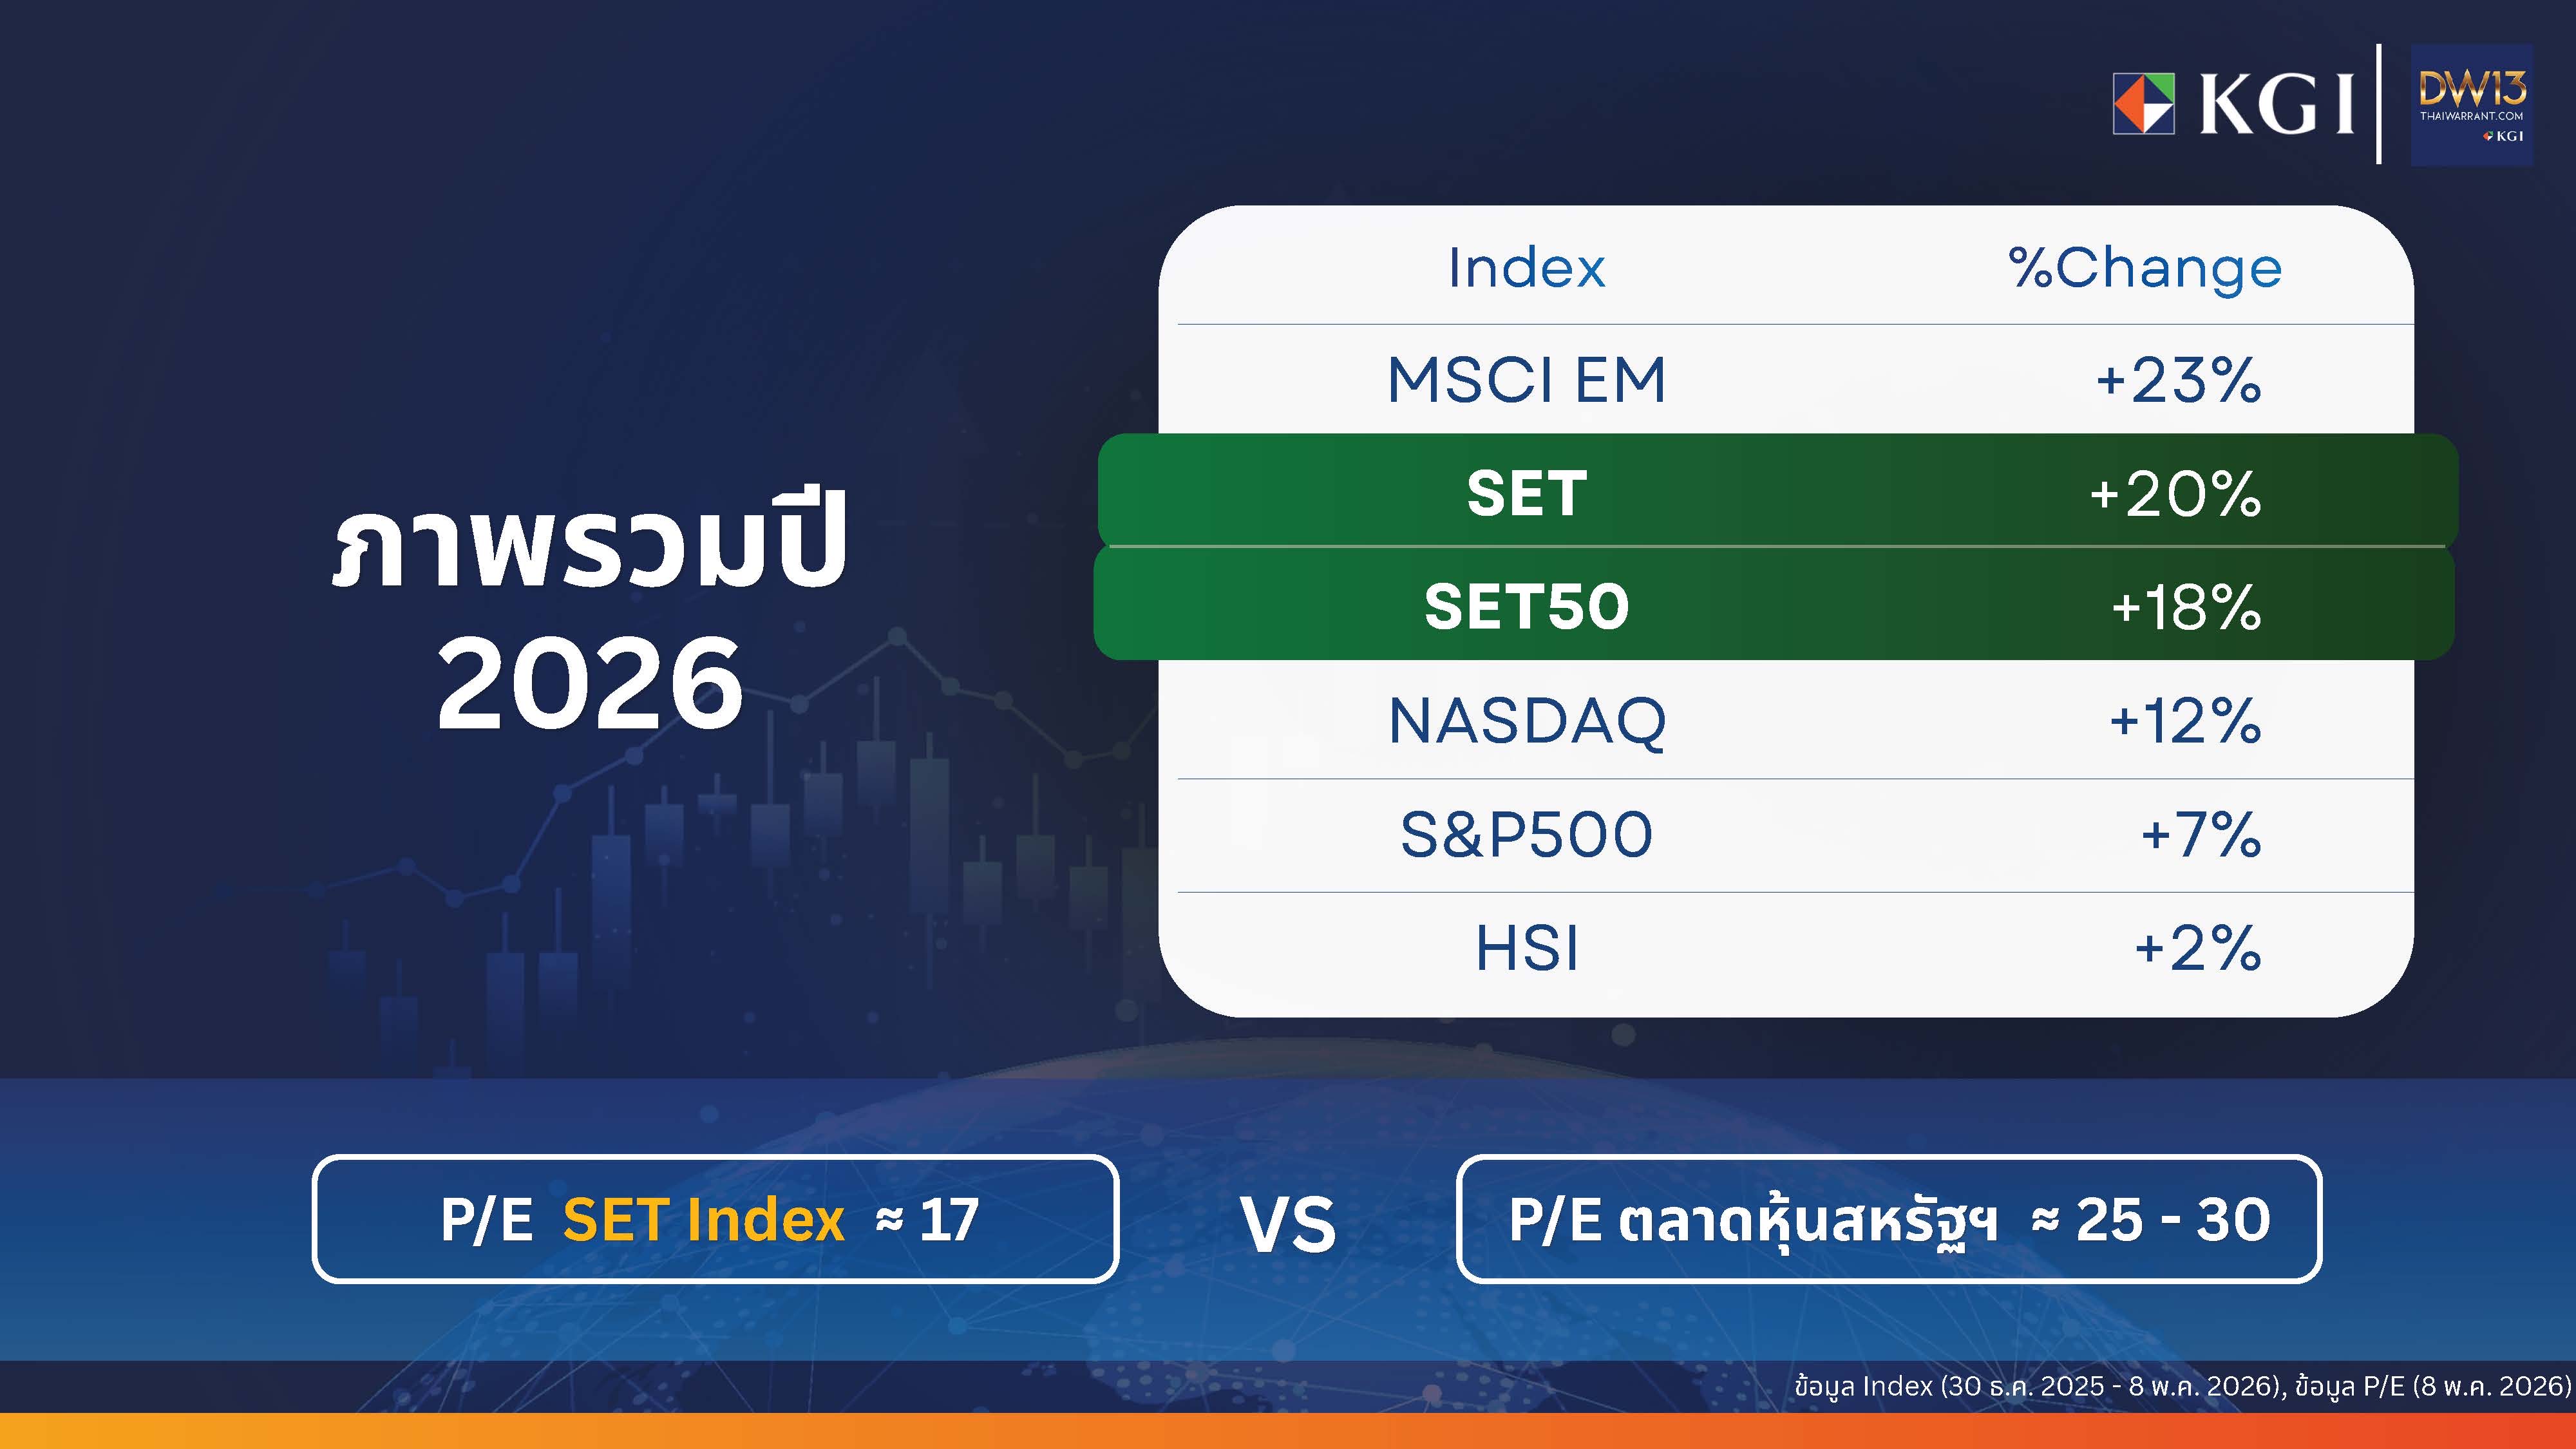Click the VS text between boxes

pos(1288,1224)
